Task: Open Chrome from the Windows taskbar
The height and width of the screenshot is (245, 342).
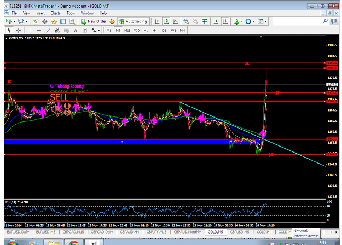Action: coord(73,242)
